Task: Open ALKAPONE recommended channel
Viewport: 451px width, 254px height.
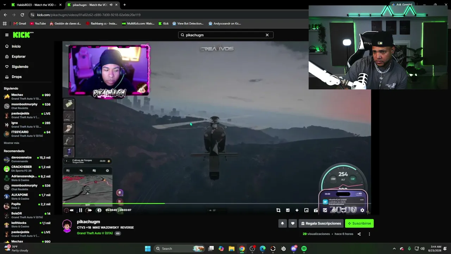Action: (27, 196)
